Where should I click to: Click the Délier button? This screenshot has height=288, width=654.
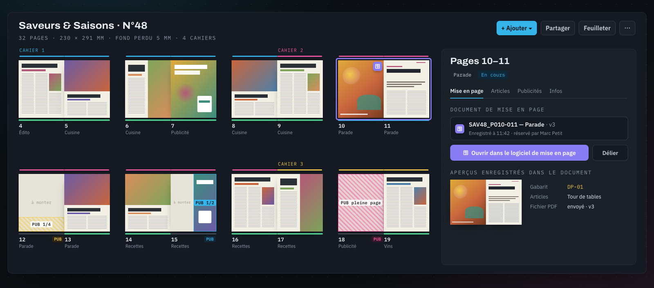click(610, 153)
